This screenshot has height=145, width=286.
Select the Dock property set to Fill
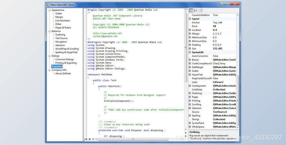click(x=212, y=26)
